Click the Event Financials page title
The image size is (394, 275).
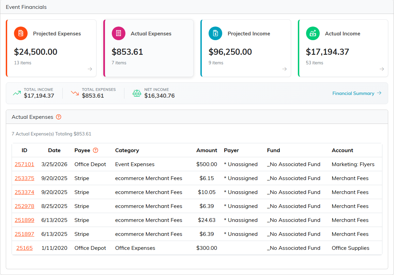pyautogui.click(x=26, y=7)
